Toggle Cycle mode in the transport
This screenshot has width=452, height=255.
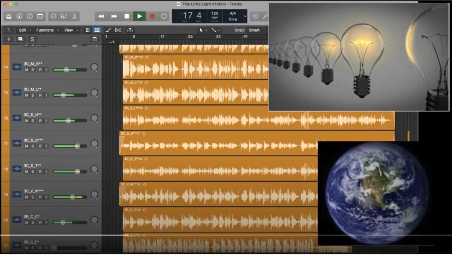coord(164,16)
